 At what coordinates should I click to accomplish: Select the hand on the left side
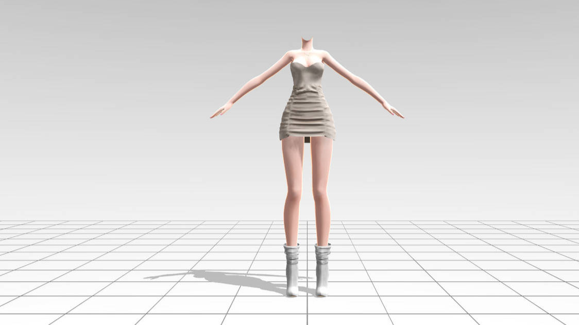(220, 112)
